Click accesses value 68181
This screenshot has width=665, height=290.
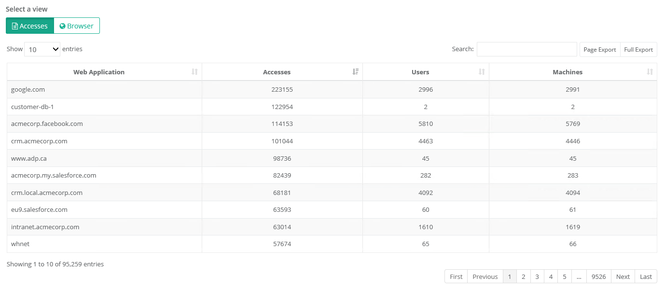coord(282,193)
